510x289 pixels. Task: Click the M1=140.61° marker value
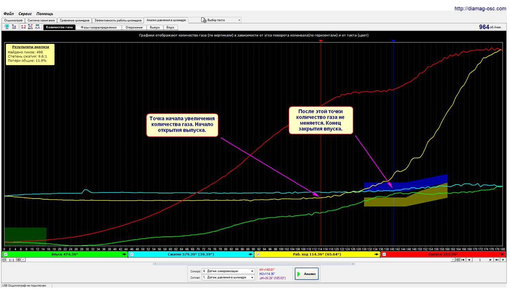tap(267, 269)
